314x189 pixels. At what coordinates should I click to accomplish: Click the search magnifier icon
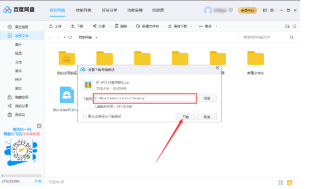[291, 37]
